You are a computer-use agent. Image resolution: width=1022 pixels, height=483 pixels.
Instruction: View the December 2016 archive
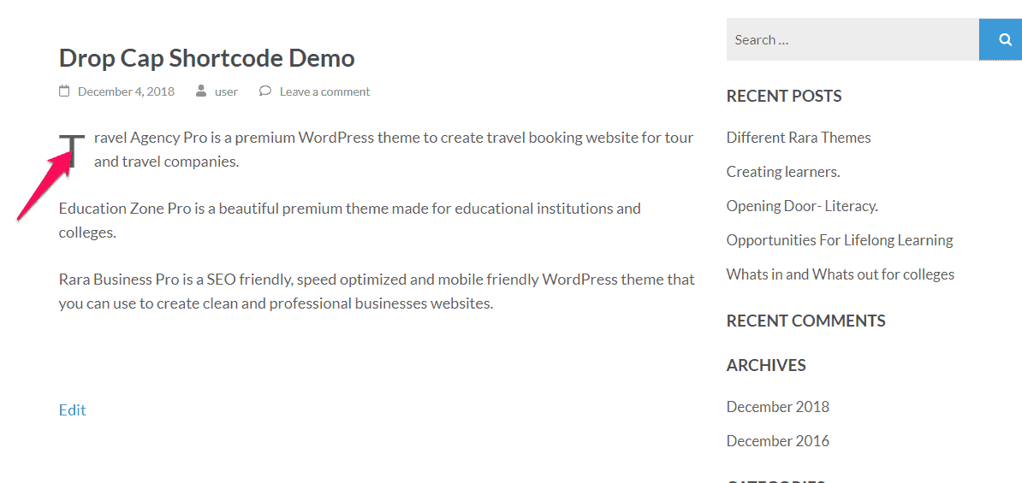(777, 441)
